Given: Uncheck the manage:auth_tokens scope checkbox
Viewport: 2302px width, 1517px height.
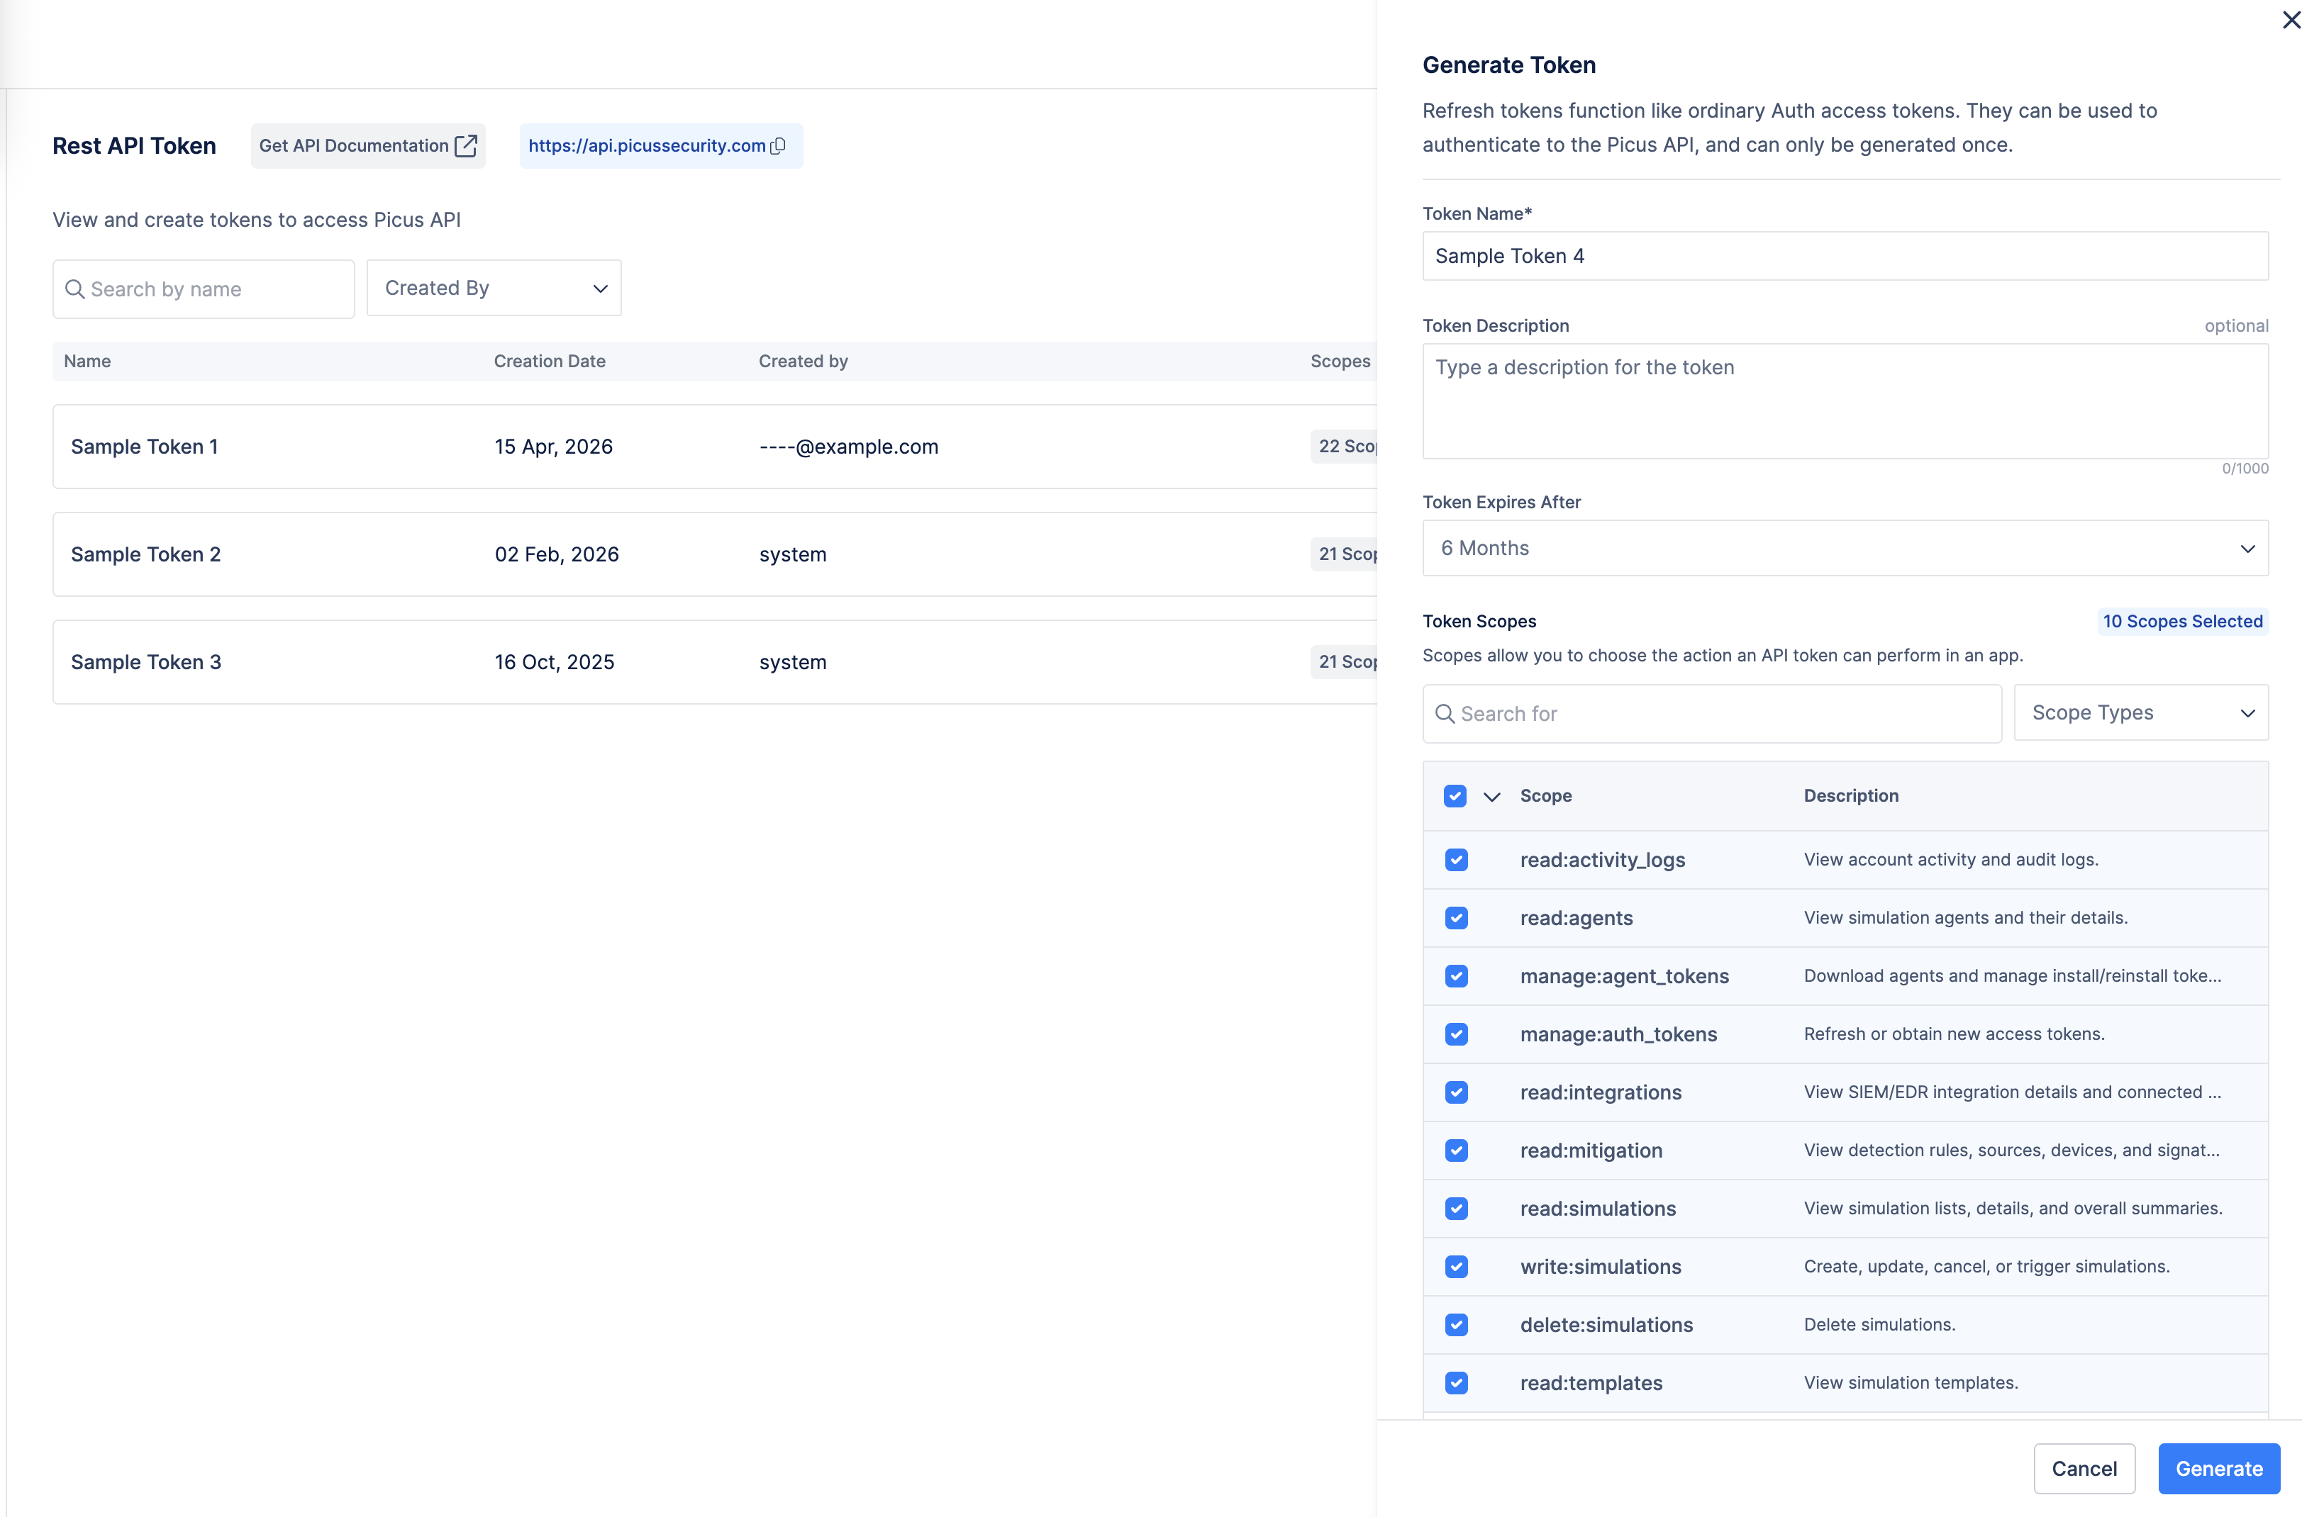Looking at the screenshot, I should coord(1455,1034).
